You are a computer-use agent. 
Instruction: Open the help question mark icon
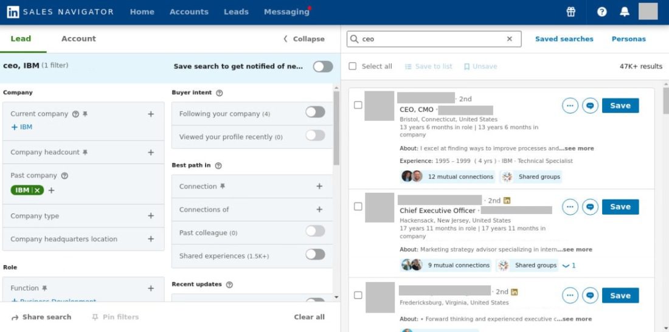click(602, 12)
